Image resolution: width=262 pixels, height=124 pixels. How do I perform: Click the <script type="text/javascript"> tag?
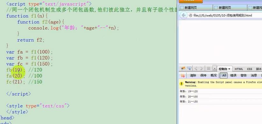point(49,4)
